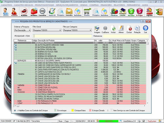Click the exit door icon in toolbar

tap(159, 12)
